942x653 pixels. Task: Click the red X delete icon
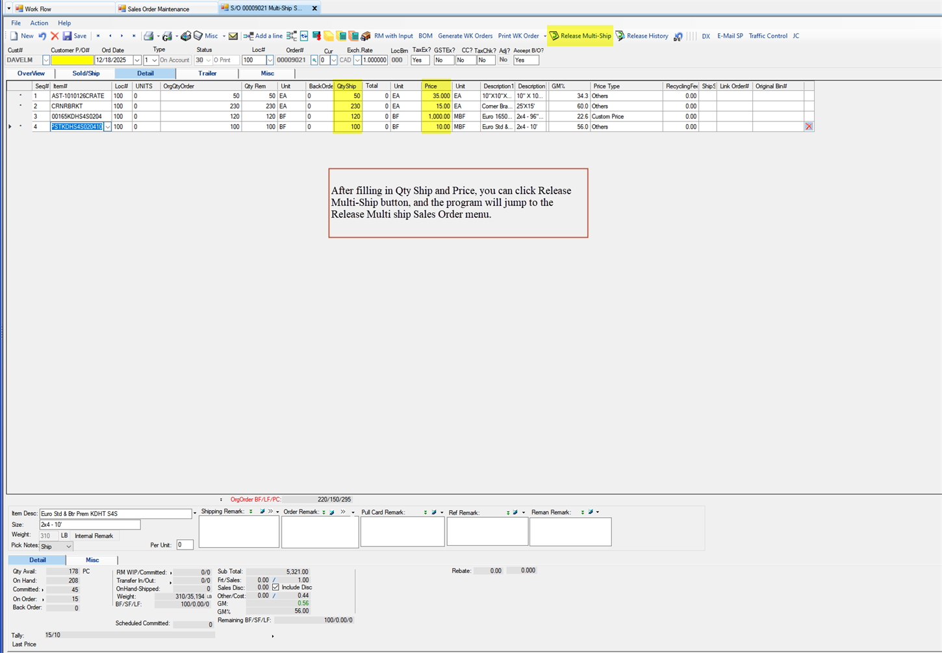coord(55,36)
